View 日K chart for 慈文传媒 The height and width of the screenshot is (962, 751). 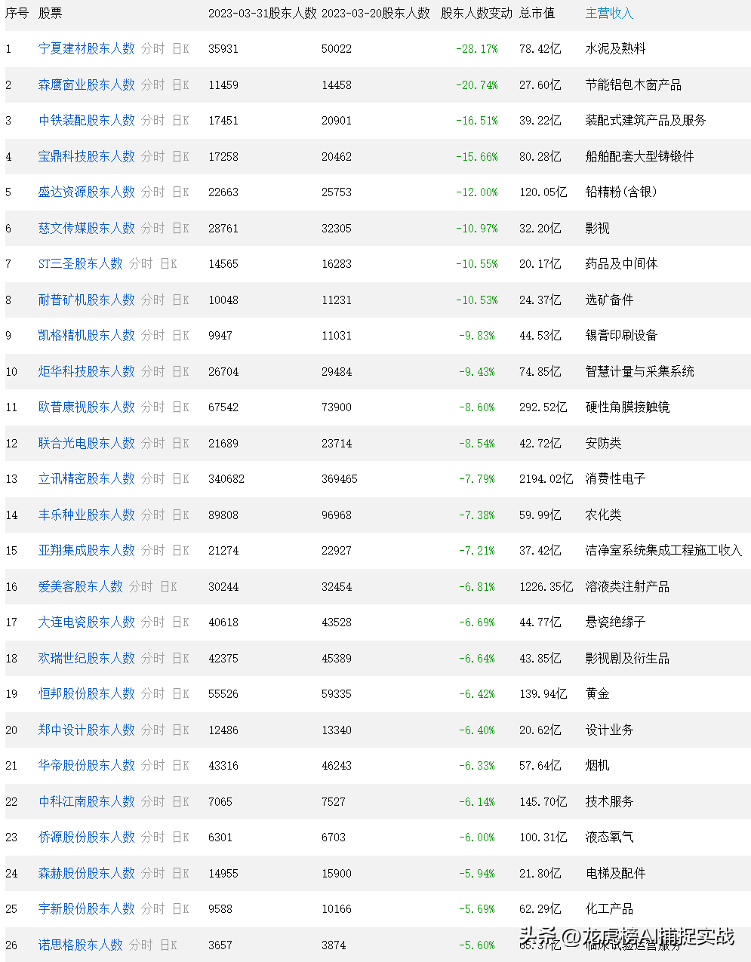(x=180, y=228)
